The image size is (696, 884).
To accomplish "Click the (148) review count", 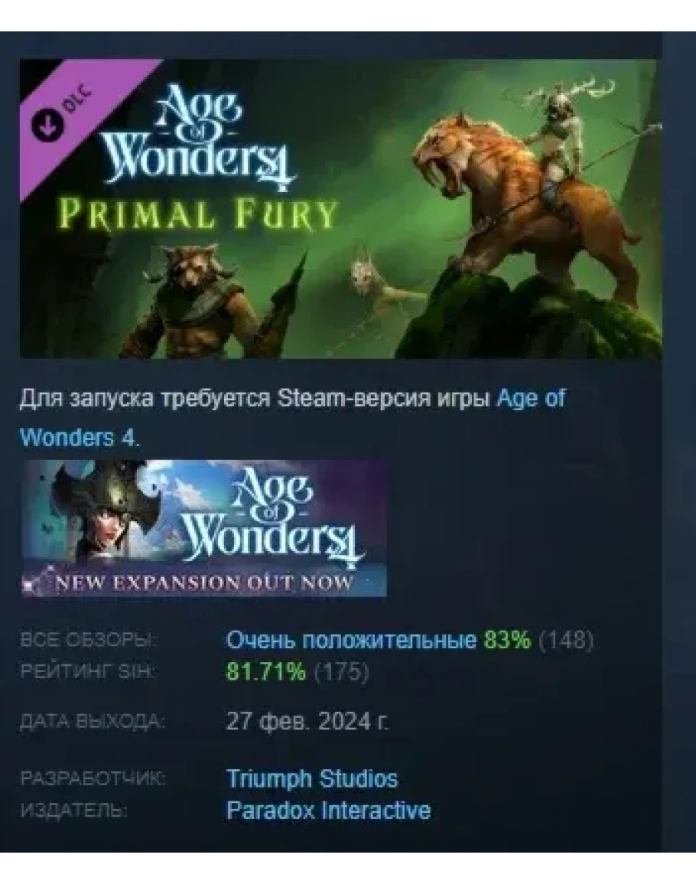I will (x=566, y=640).
